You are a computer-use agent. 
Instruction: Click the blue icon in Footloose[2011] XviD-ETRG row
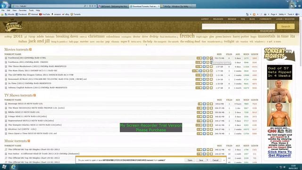point(204,58)
